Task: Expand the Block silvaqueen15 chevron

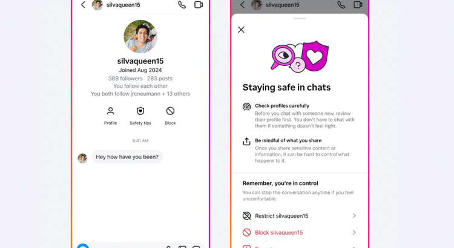Action: tap(354, 232)
